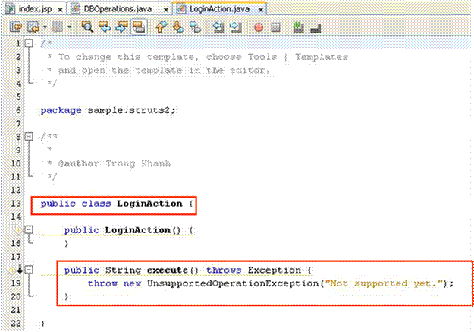
Task: Open the Forward history dropdown arrow
Action: (69, 27)
